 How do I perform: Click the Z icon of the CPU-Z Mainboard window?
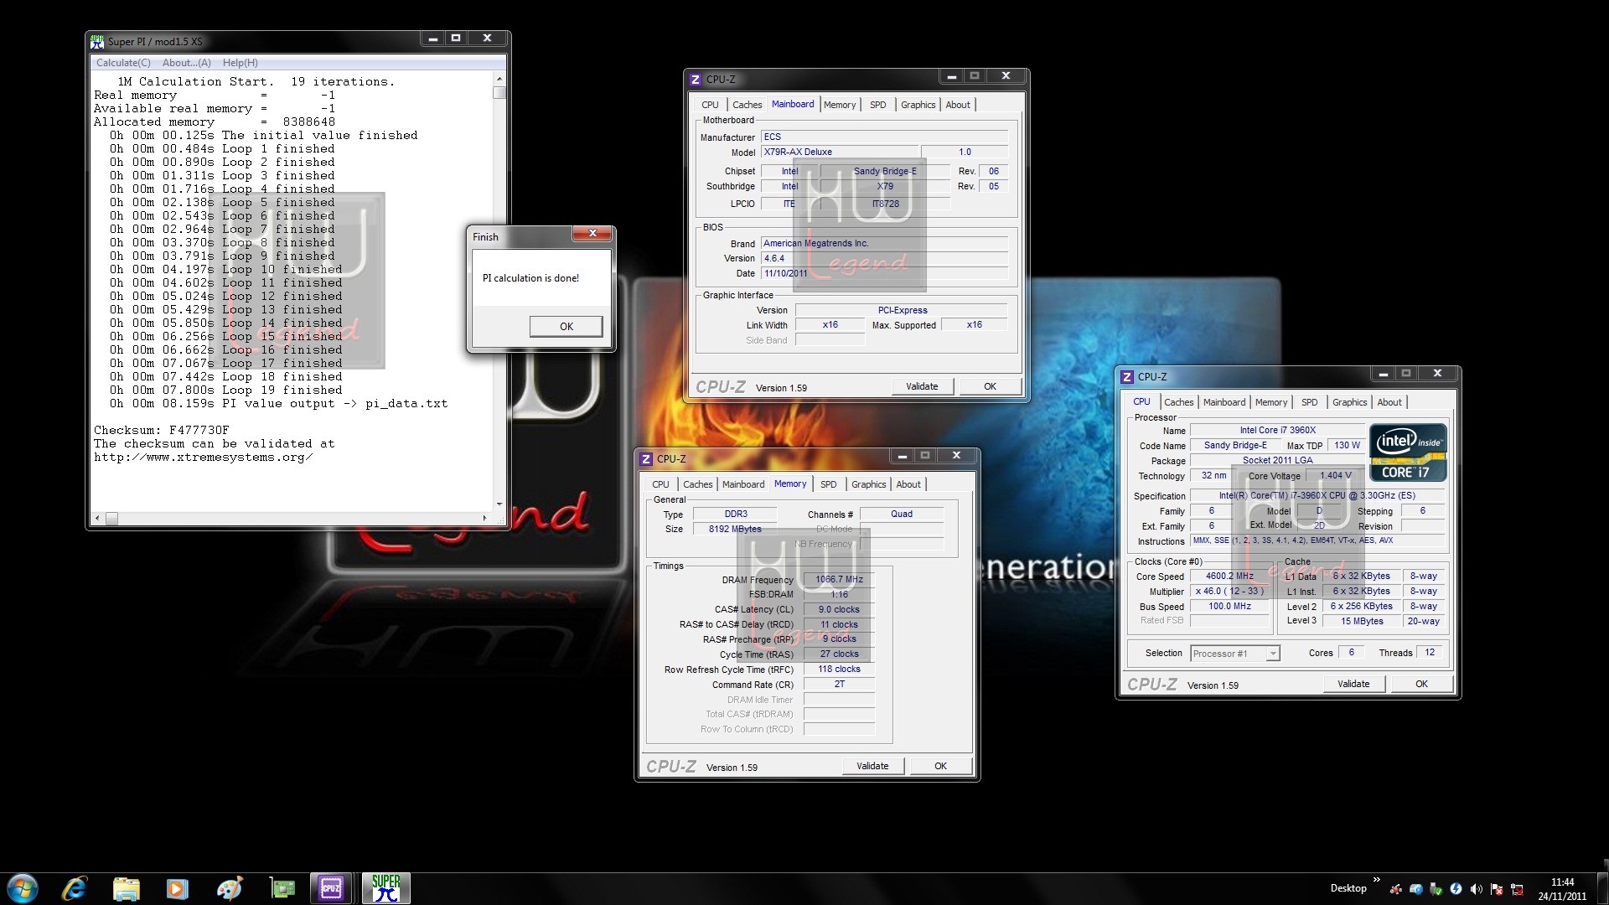[x=695, y=80]
